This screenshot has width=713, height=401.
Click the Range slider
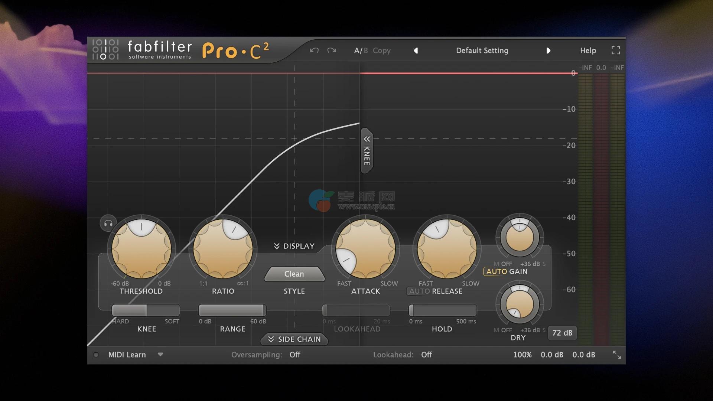pyautogui.click(x=232, y=310)
